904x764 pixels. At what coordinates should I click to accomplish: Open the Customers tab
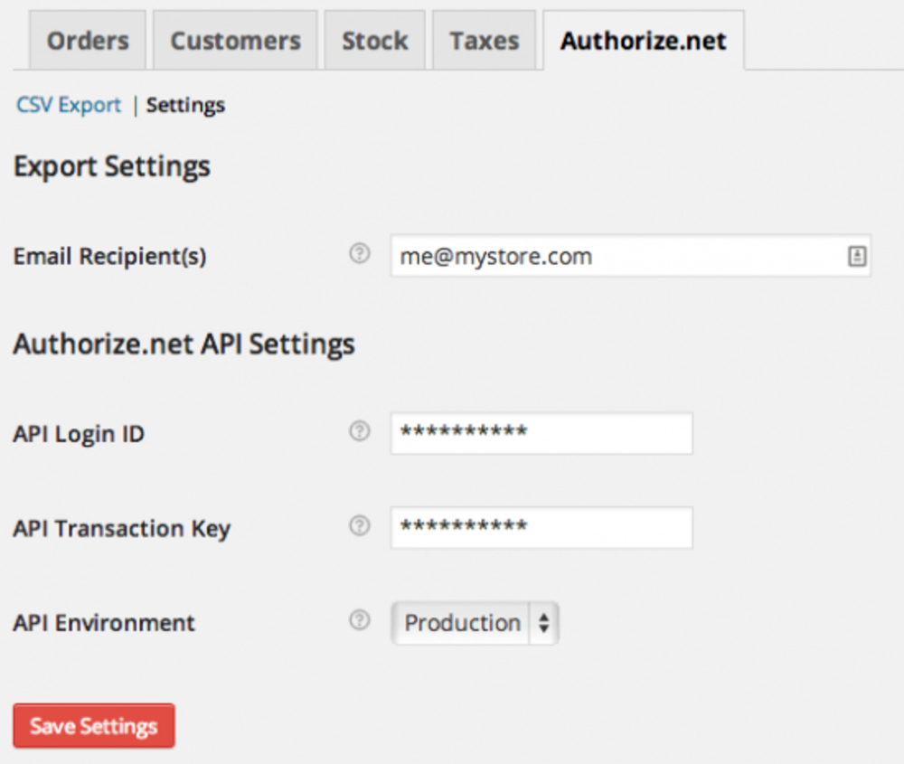tap(235, 41)
